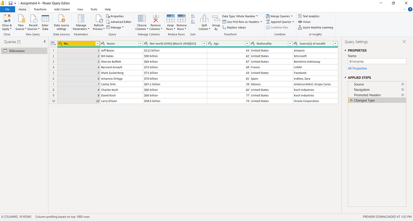Sort ascending with the AZ sort icon
The image size is (413, 221).
[192, 15]
